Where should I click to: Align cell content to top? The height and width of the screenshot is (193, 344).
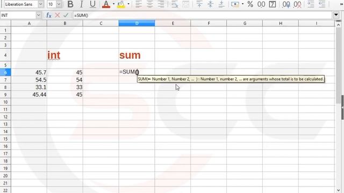(x=199, y=4)
